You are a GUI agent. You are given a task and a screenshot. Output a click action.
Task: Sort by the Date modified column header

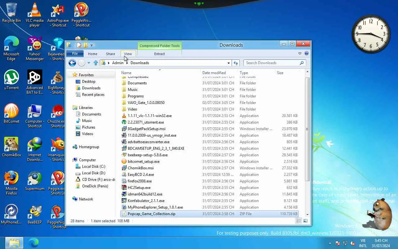(x=219, y=73)
